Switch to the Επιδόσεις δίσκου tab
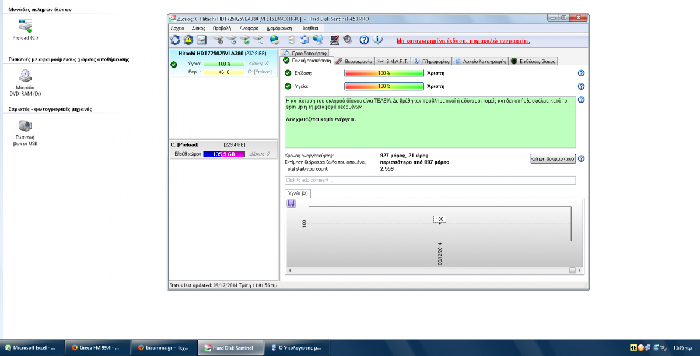Image resolution: width=700 pixels, height=356 pixels. [x=534, y=61]
